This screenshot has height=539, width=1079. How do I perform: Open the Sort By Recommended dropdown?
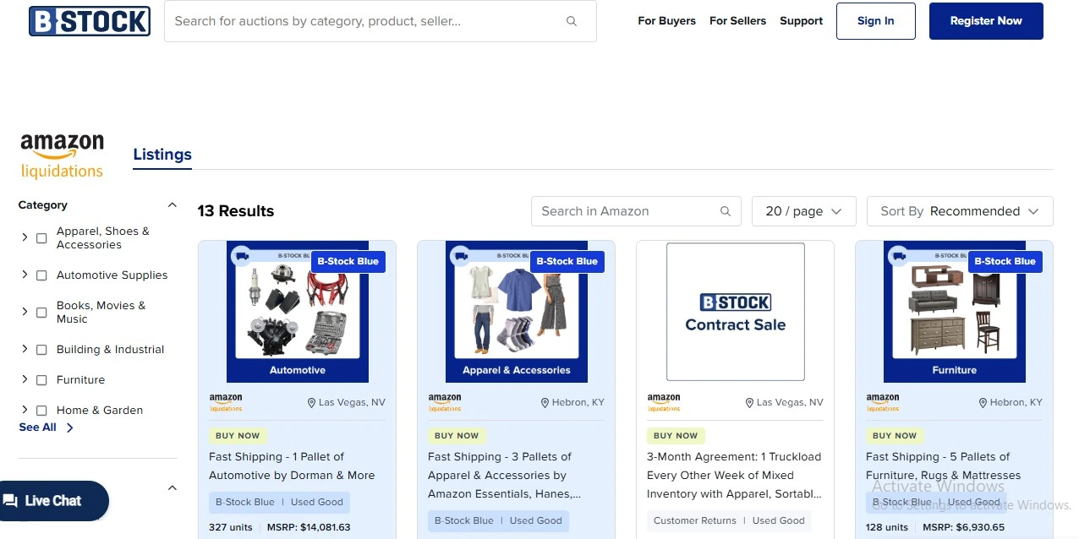click(x=959, y=211)
